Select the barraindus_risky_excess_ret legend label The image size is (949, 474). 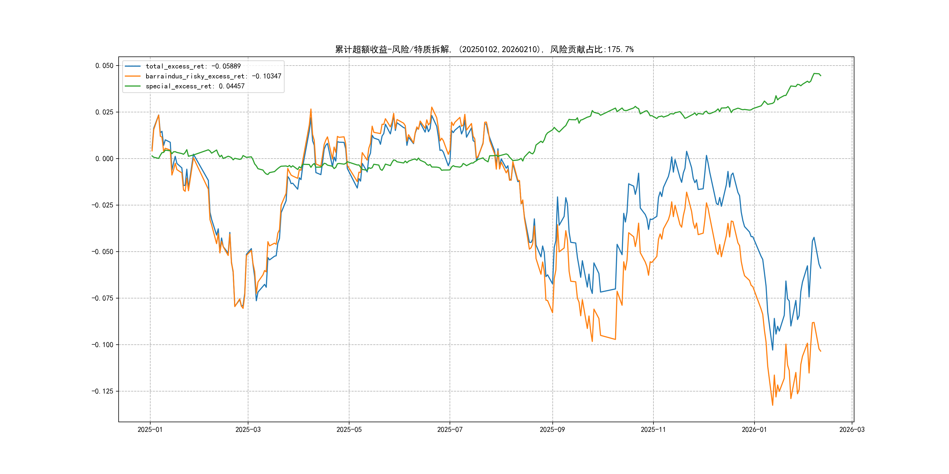(x=213, y=76)
